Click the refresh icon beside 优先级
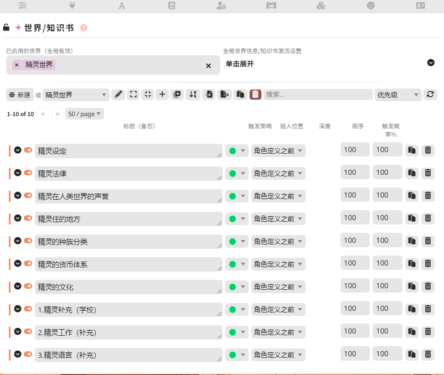 pos(430,95)
